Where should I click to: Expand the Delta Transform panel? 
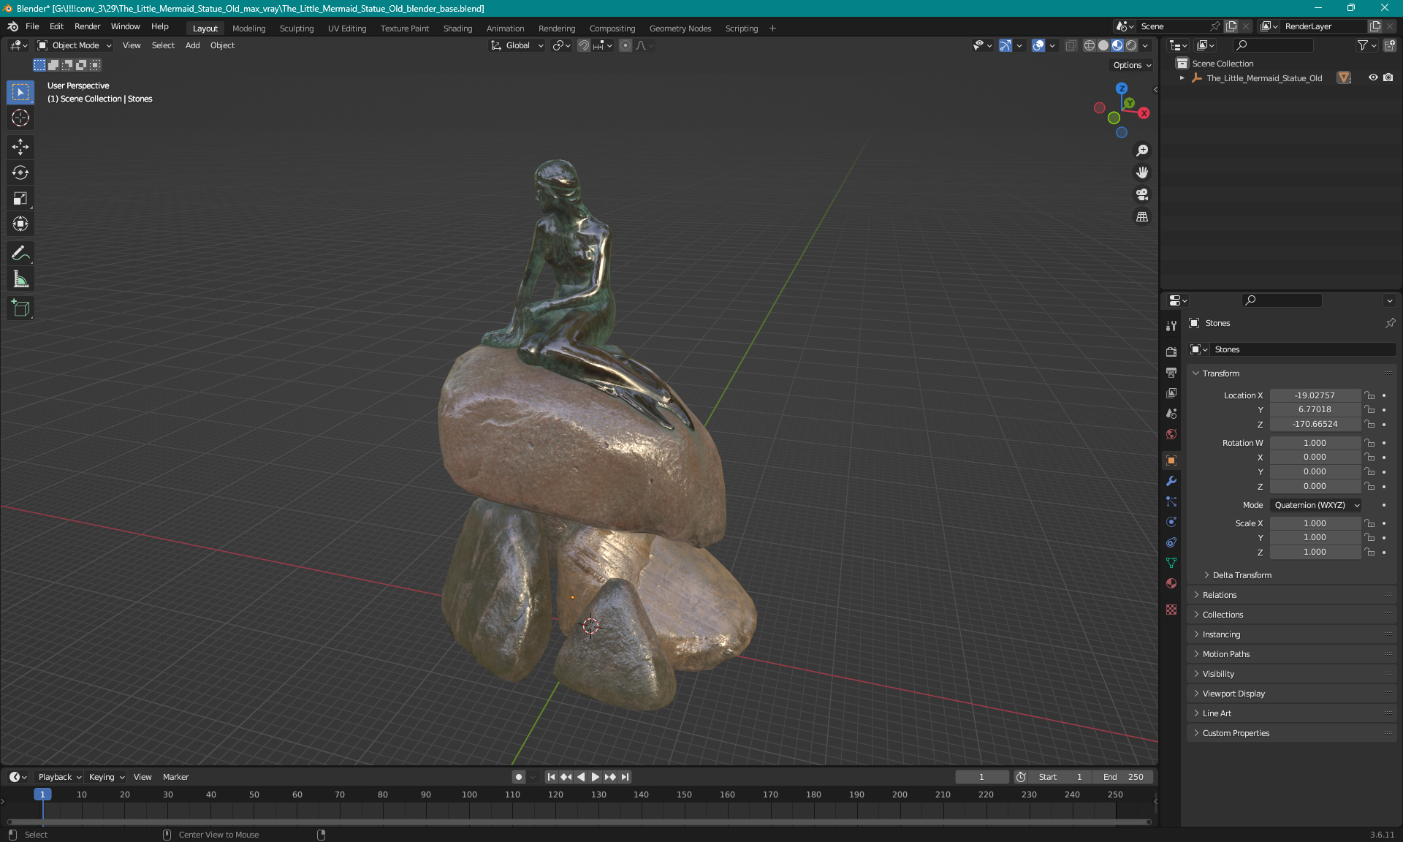point(1242,575)
